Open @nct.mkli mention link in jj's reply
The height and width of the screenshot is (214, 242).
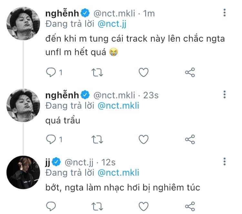pos(118,172)
